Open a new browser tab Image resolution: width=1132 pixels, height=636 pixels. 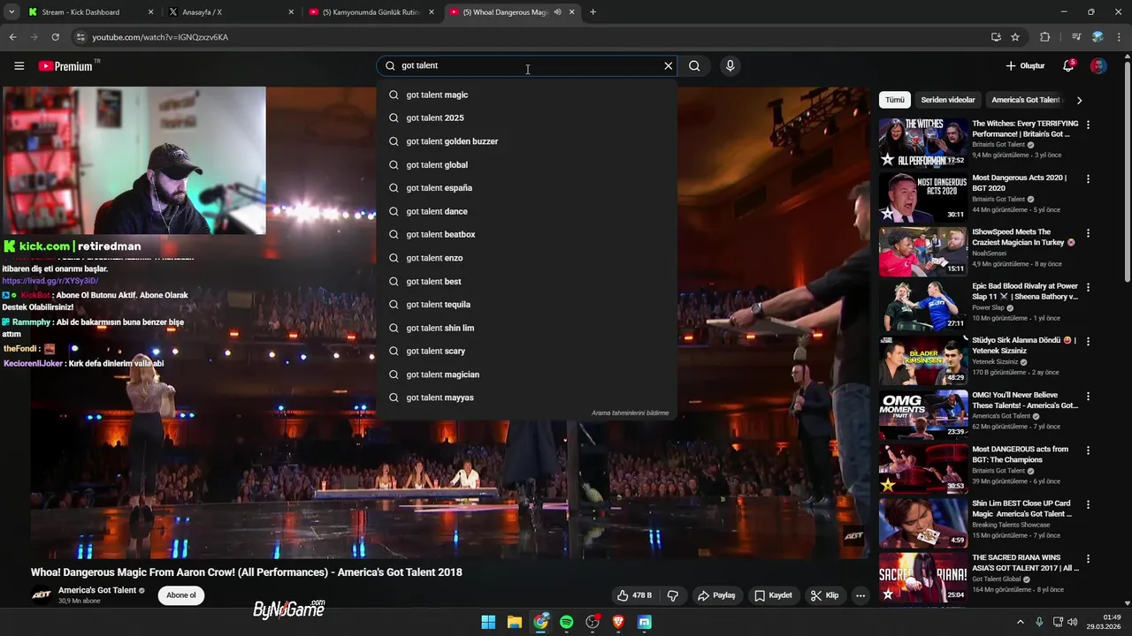click(593, 12)
